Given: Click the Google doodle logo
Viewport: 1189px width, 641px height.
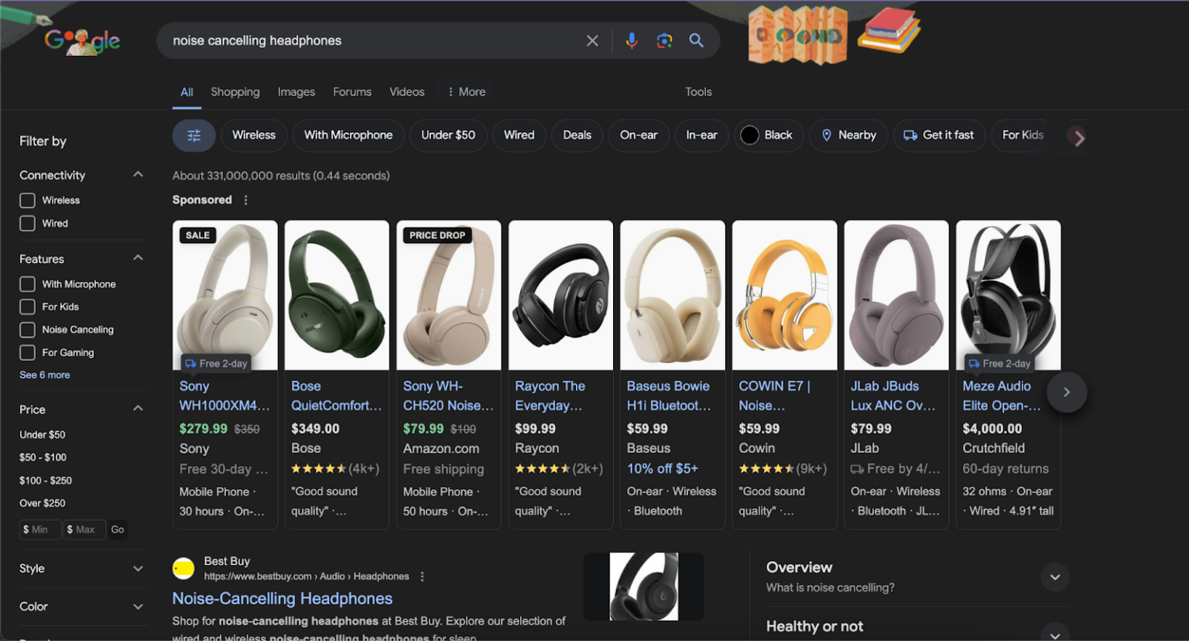Looking at the screenshot, I should [81, 40].
